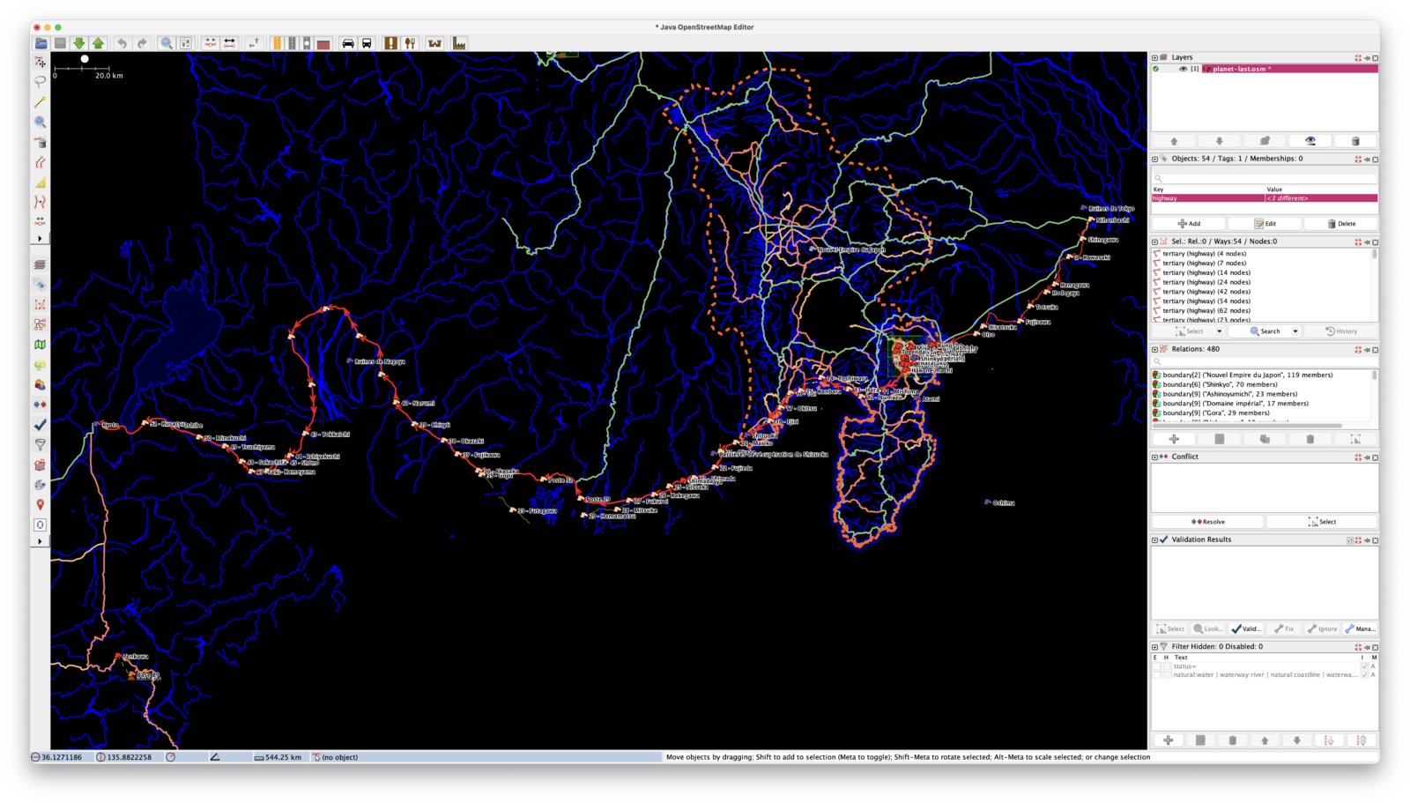1410x803 pixels.
Task: Delete a relation using the trash icon
Action: pos(1310,438)
